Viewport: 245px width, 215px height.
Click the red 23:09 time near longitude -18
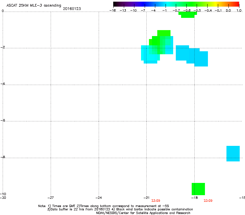coord(208,201)
